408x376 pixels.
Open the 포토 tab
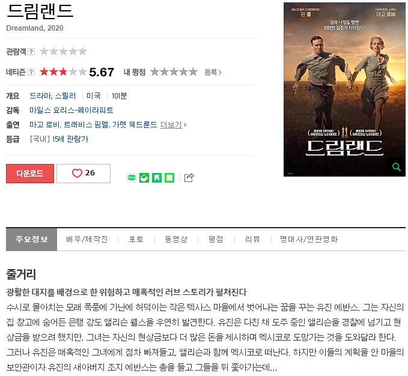(136, 239)
